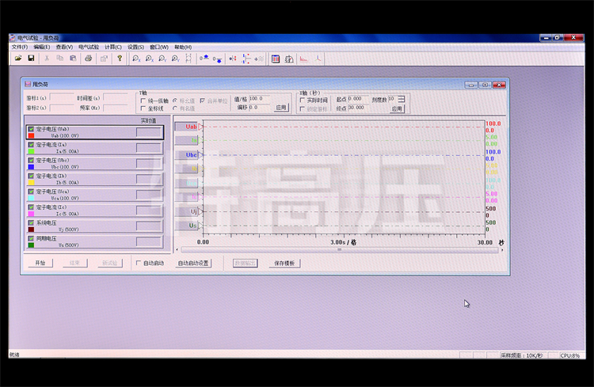Enable the 自动启动 checkbox

[x=139, y=264]
